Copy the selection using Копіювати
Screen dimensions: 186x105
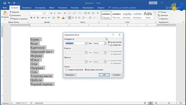[15, 15]
